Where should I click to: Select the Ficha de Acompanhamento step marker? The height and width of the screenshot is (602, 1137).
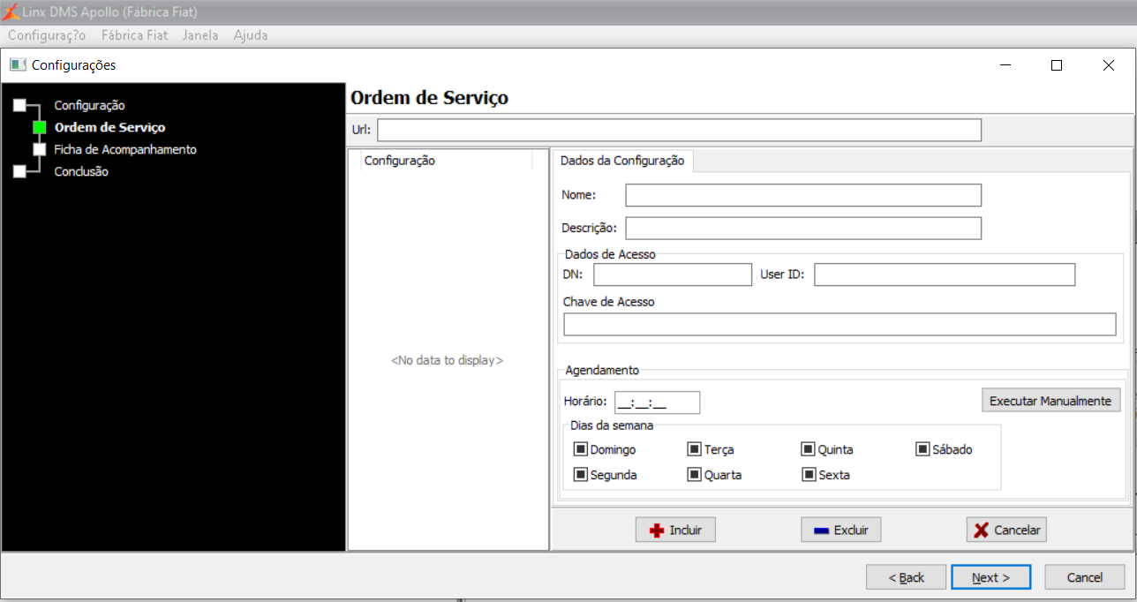click(40, 149)
